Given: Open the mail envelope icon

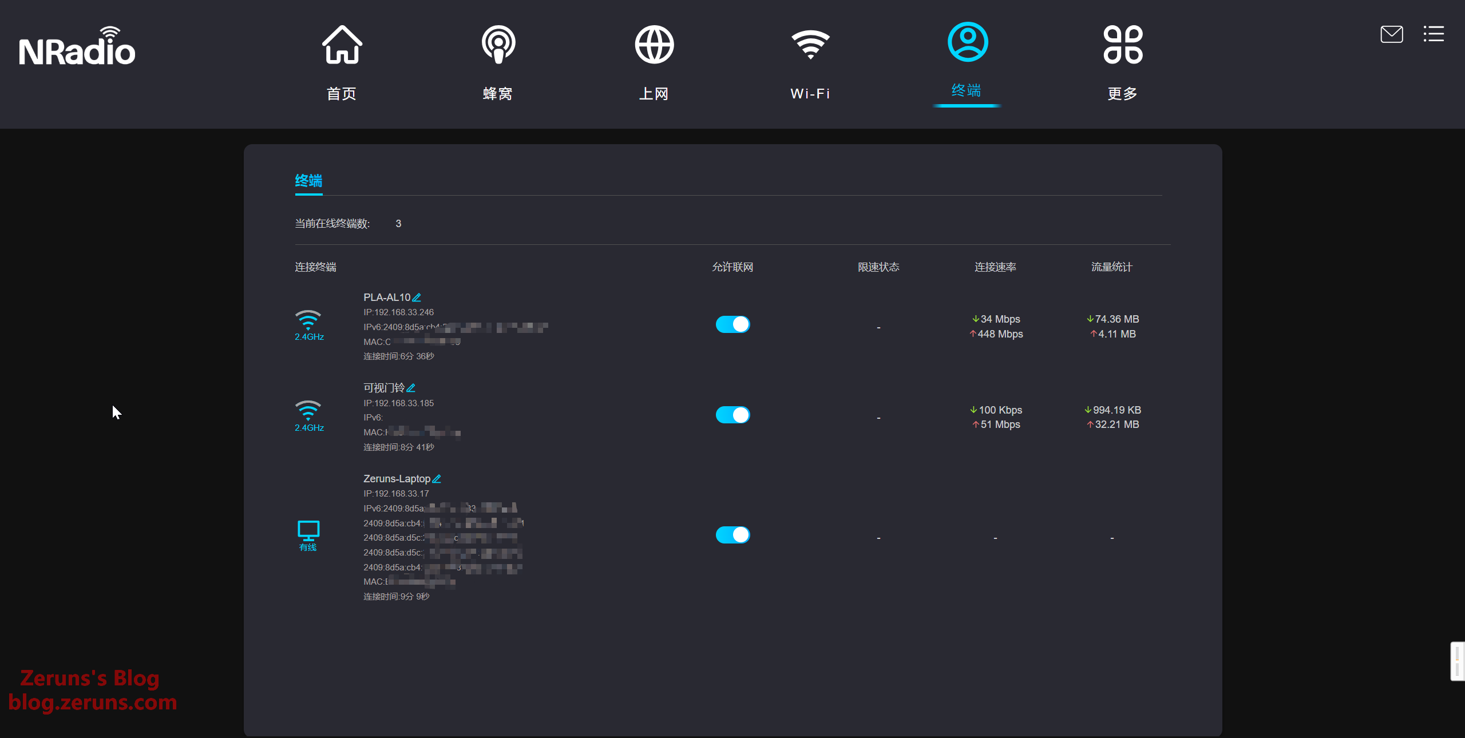Looking at the screenshot, I should point(1391,34).
